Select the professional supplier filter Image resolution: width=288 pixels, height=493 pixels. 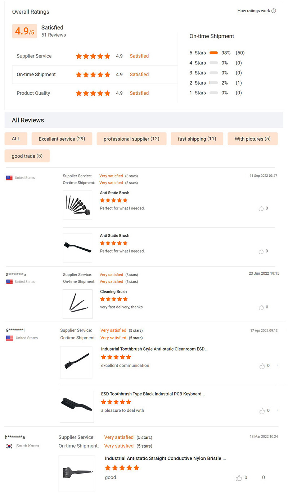coord(131,139)
